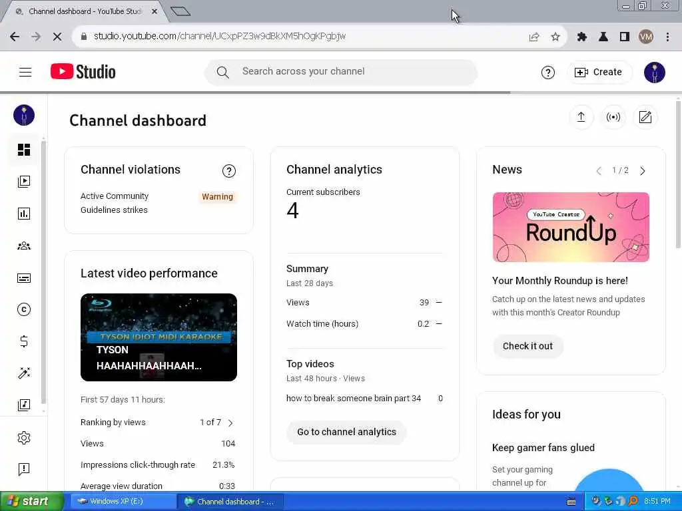Click the Upload videos arrow icon
682x511 pixels.
tap(581, 117)
